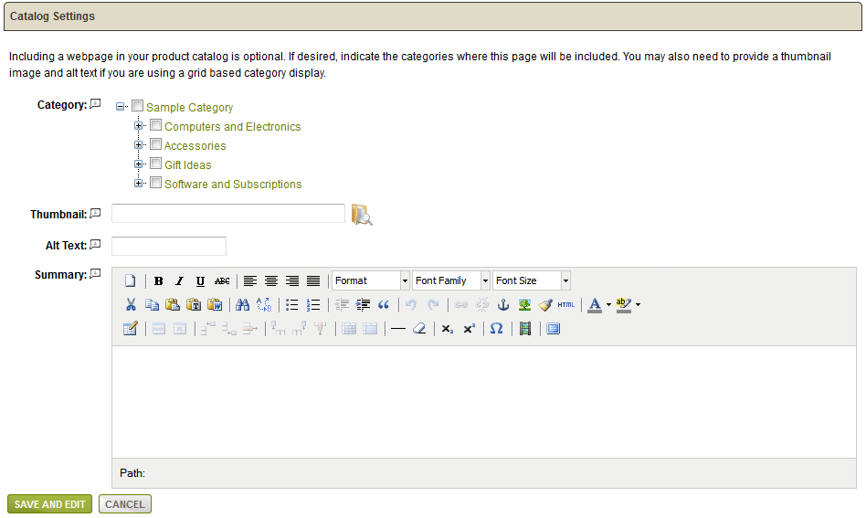Align text left
866x518 pixels.
click(250, 281)
